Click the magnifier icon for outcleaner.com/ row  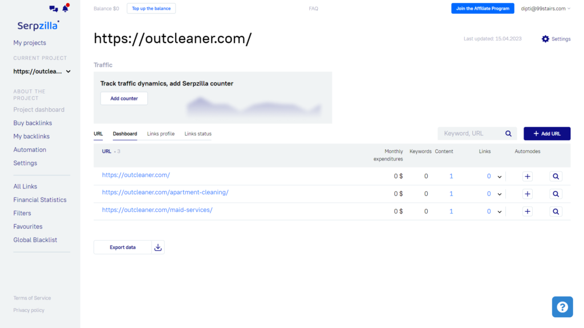coord(555,177)
